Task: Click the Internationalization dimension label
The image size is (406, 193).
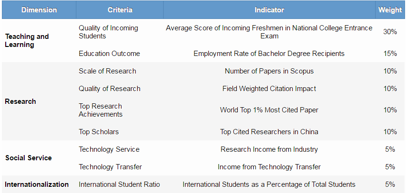Action: pyautogui.click(x=37, y=184)
